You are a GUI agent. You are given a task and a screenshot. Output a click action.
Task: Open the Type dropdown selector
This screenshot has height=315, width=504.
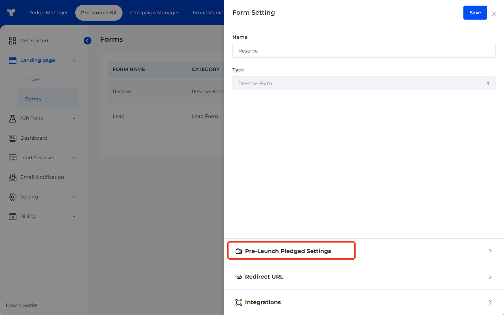pos(364,83)
